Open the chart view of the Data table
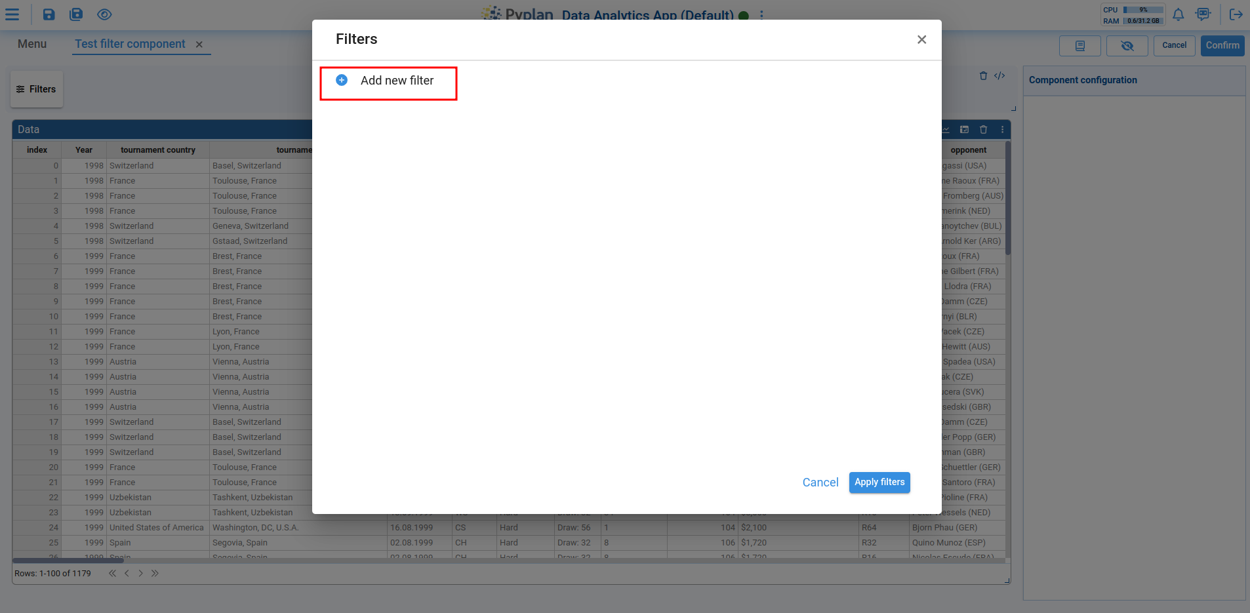Image resolution: width=1250 pixels, height=613 pixels. point(945,129)
